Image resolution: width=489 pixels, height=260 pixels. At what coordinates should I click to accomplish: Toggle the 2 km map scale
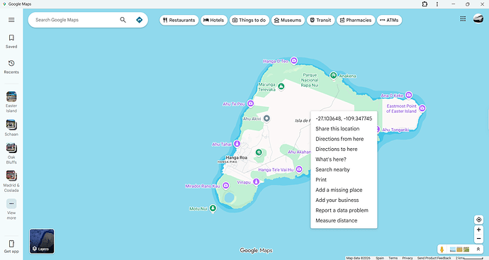(x=469, y=258)
